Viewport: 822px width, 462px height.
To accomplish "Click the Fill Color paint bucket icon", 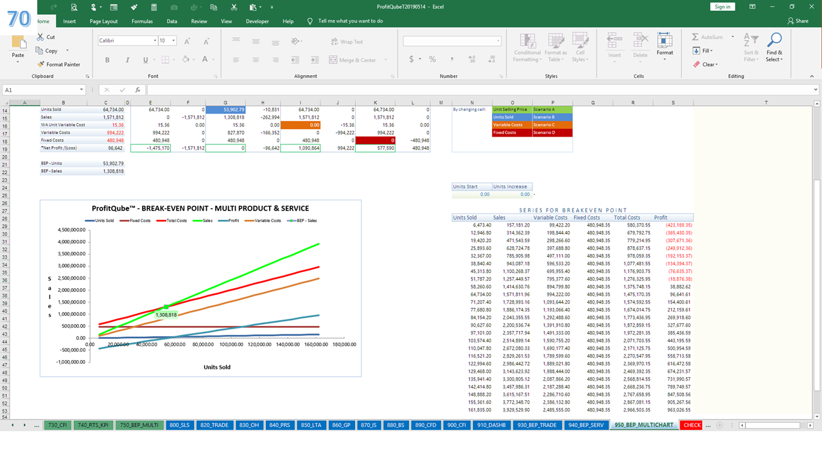I will pos(186,60).
